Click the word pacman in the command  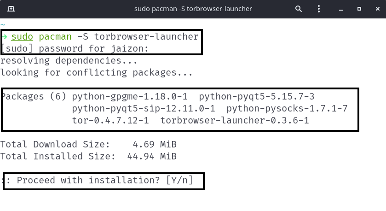click(55, 36)
